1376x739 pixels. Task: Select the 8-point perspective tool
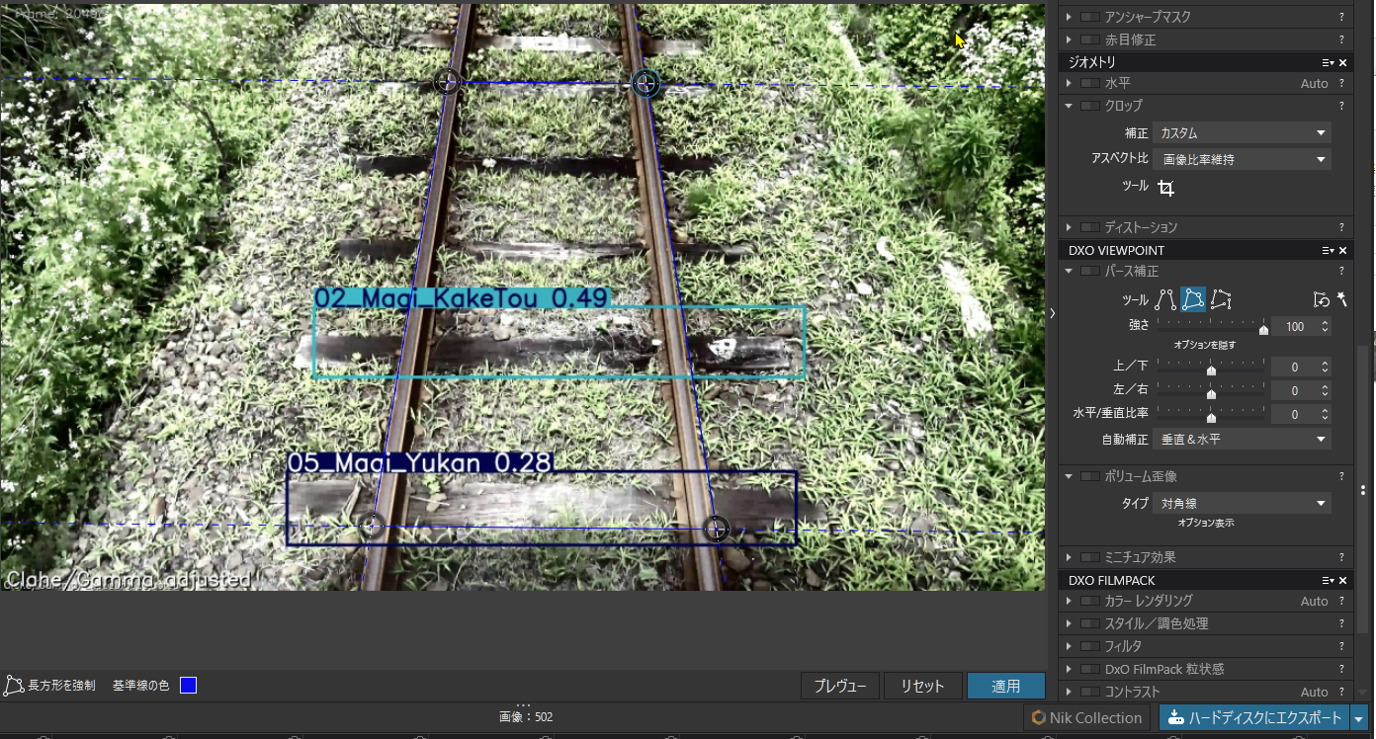coord(1220,299)
